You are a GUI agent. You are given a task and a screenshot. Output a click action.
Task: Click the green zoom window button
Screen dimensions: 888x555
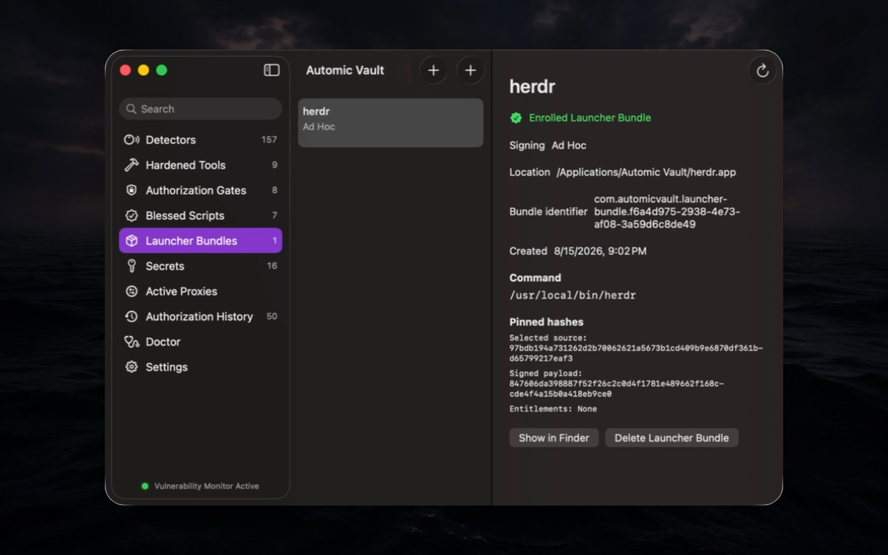pos(162,70)
